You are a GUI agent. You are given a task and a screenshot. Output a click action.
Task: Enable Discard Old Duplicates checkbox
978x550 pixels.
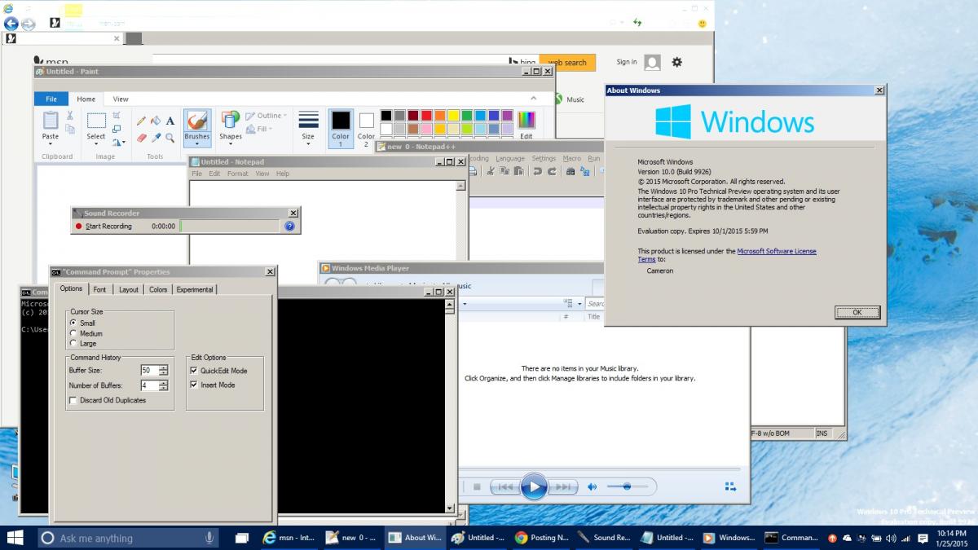click(x=73, y=400)
